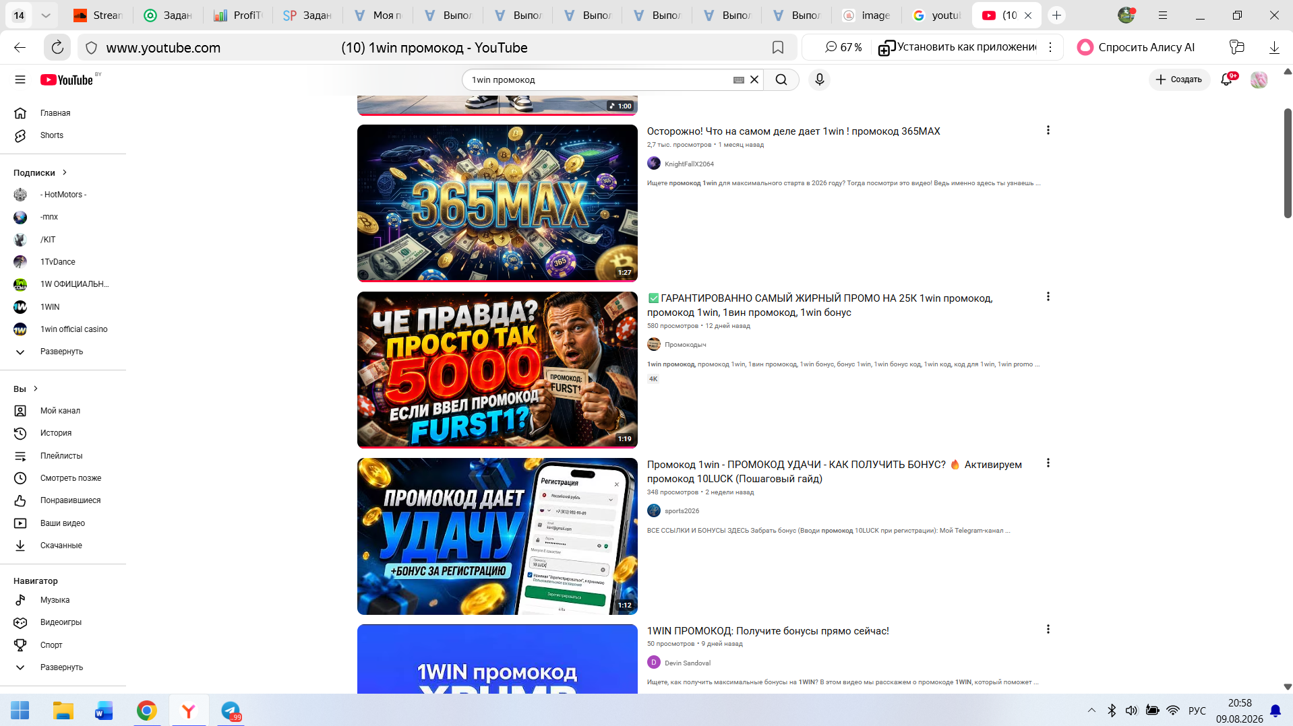Open options for 1WIN ПРОМОКОД video
The width and height of the screenshot is (1293, 726).
[x=1048, y=629]
